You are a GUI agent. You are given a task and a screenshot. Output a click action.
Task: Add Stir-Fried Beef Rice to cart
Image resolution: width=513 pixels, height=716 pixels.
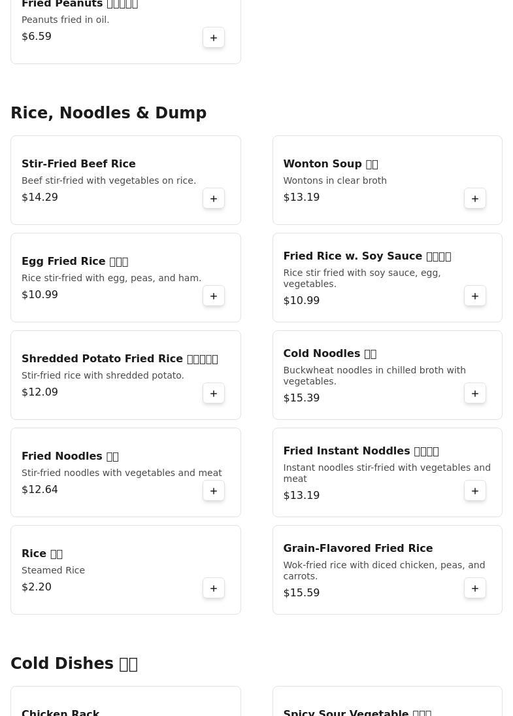214,199
